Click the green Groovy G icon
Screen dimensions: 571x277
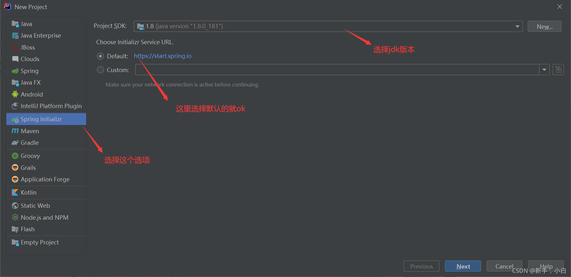point(15,156)
